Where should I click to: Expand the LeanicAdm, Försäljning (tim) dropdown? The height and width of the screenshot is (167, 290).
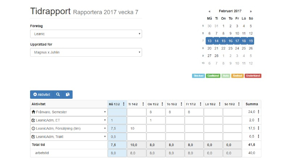(69, 129)
